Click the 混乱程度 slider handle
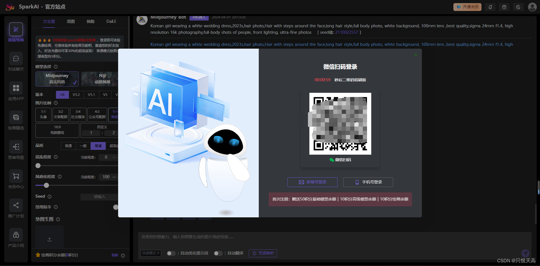 tap(38, 166)
